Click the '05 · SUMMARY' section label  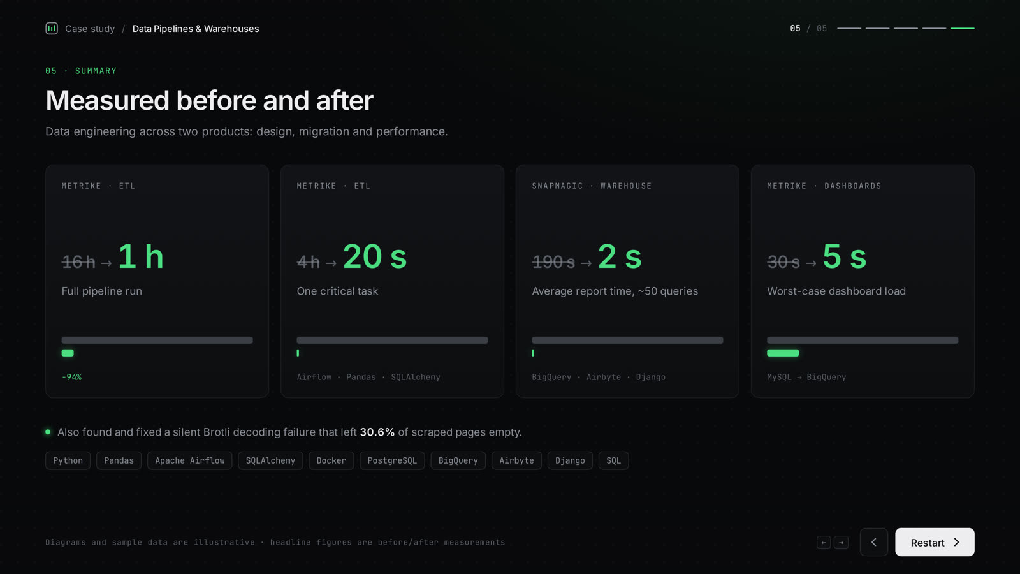tap(81, 71)
